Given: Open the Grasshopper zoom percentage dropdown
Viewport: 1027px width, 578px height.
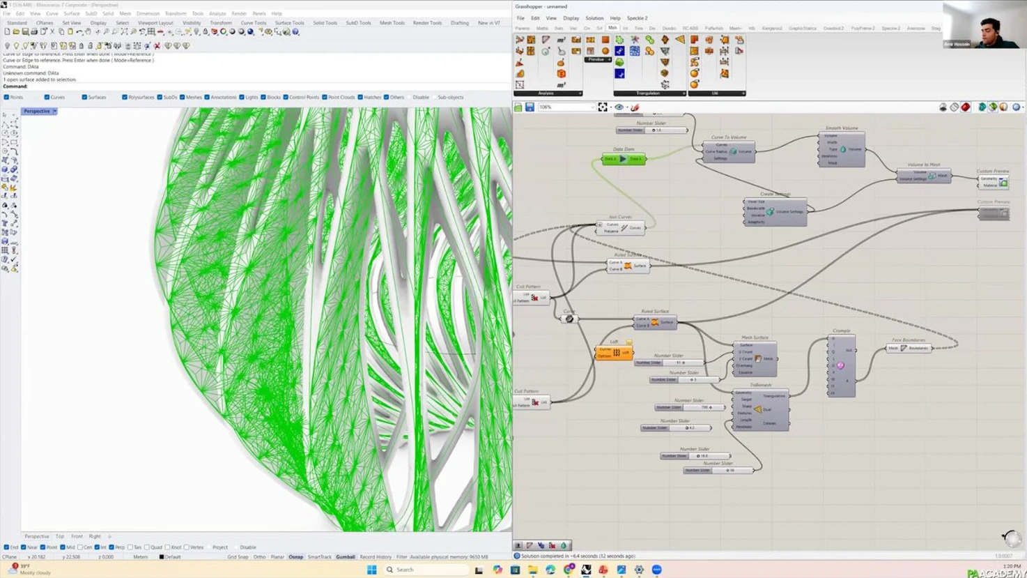Looking at the screenshot, I should (592, 107).
